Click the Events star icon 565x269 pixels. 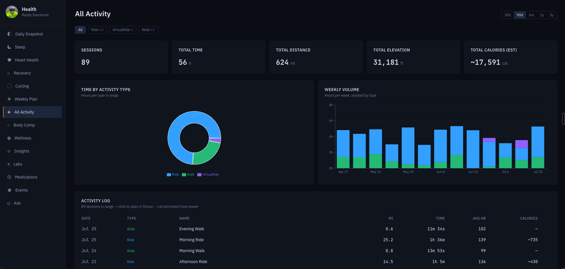pos(9,190)
